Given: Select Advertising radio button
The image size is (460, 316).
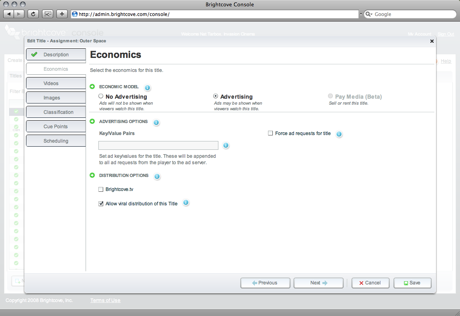Looking at the screenshot, I should point(216,96).
